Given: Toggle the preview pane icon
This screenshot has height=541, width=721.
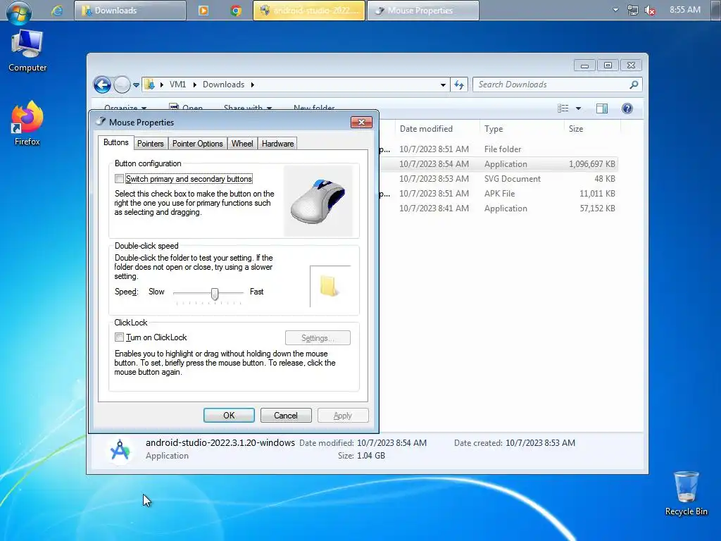Looking at the screenshot, I should (x=601, y=108).
